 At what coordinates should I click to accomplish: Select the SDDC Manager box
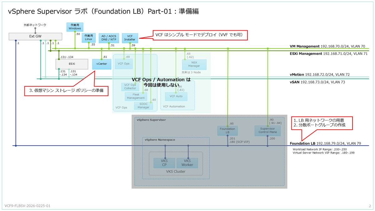(143, 106)
